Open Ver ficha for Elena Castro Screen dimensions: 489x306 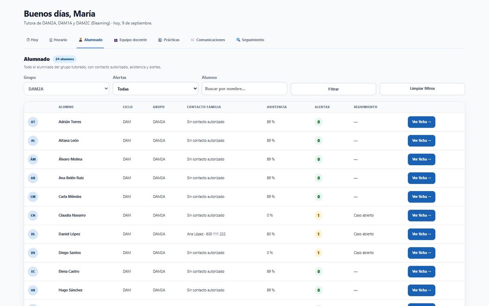(x=421, y=272)
